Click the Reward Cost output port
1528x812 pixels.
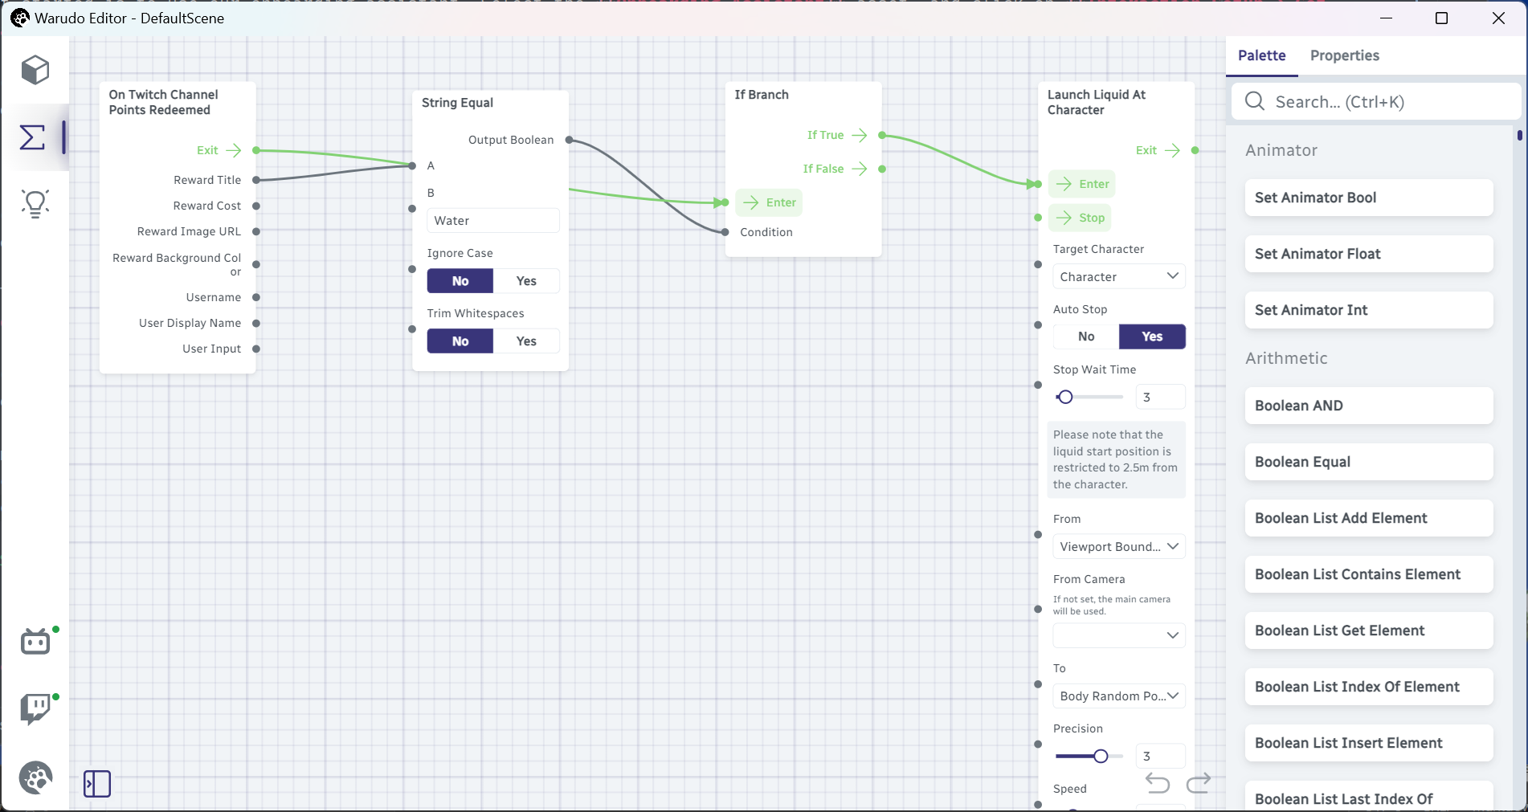256,206
